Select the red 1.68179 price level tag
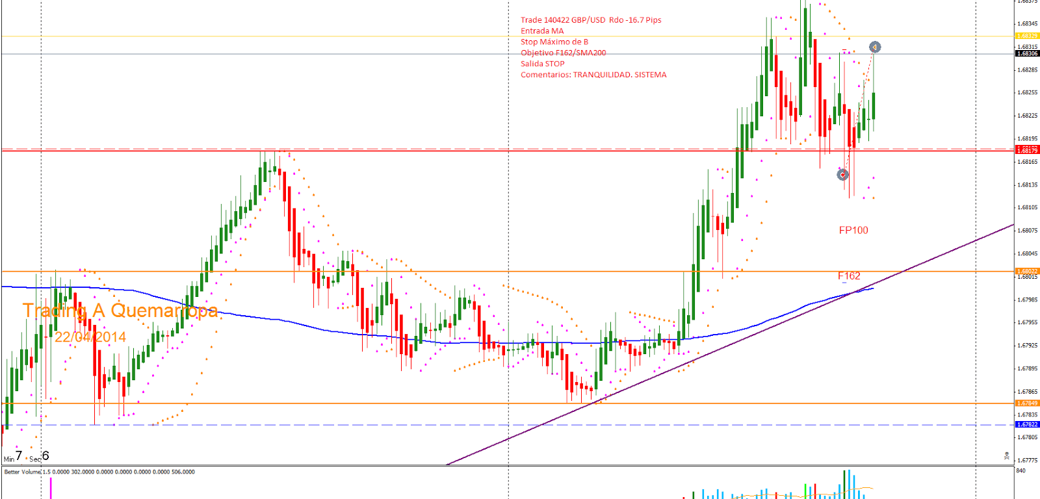Viewport: 1040px width, 499px height. click(x=1027, y=150)
